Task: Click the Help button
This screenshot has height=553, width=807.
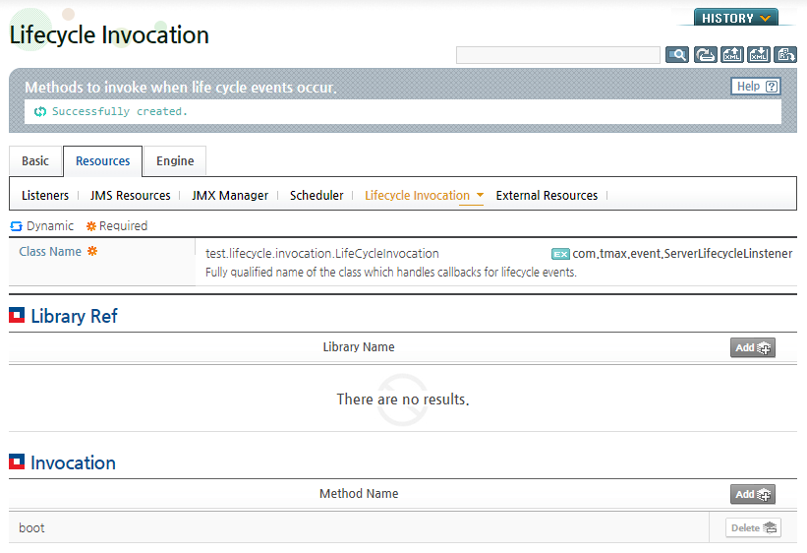Action: (756, 87)
